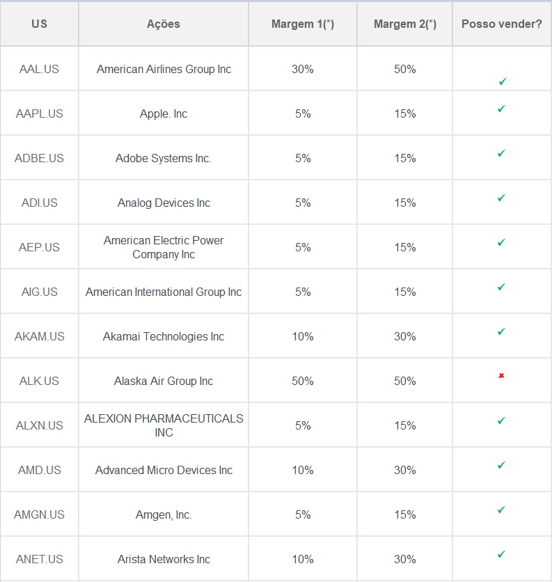Select the AAPL.US ticker cell
Screen dimensions: 552x582
[39, 113]
